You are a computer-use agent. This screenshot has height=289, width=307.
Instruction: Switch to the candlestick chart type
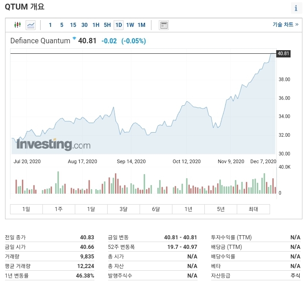tap(17, 25)
